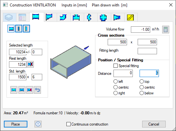
Task: Select the 'below' radio option
Action: click(142, 93)
